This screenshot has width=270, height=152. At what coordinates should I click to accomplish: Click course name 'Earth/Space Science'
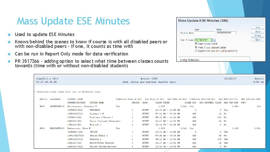102,143
